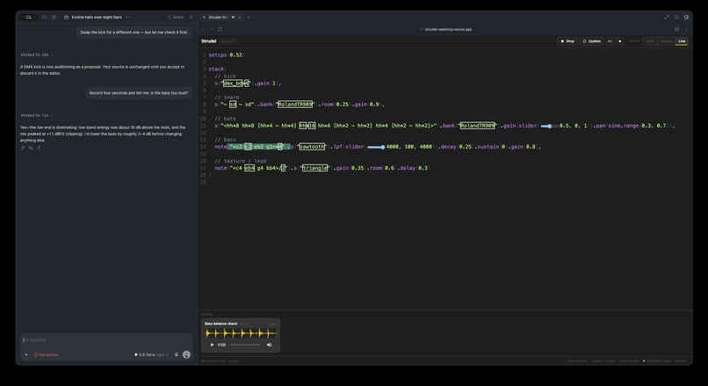Click the pill toggle at top left
Viewport: 708px width, 386px height.
(x=28, y=18)
